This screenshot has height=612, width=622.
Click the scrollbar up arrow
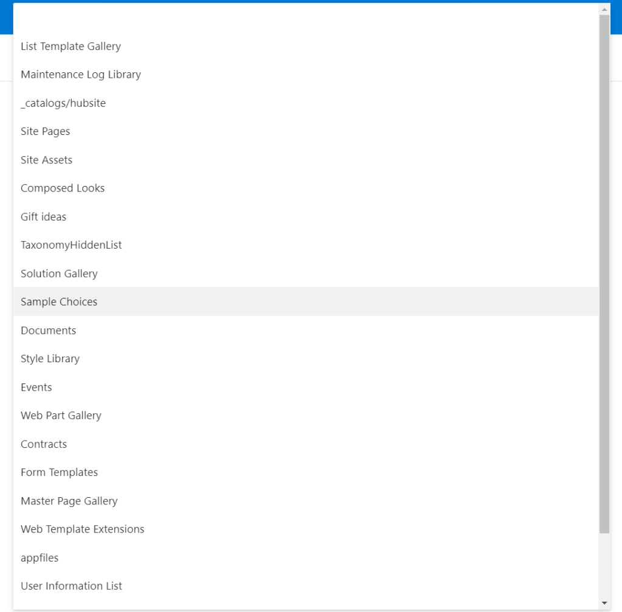(x=604, y=9)
